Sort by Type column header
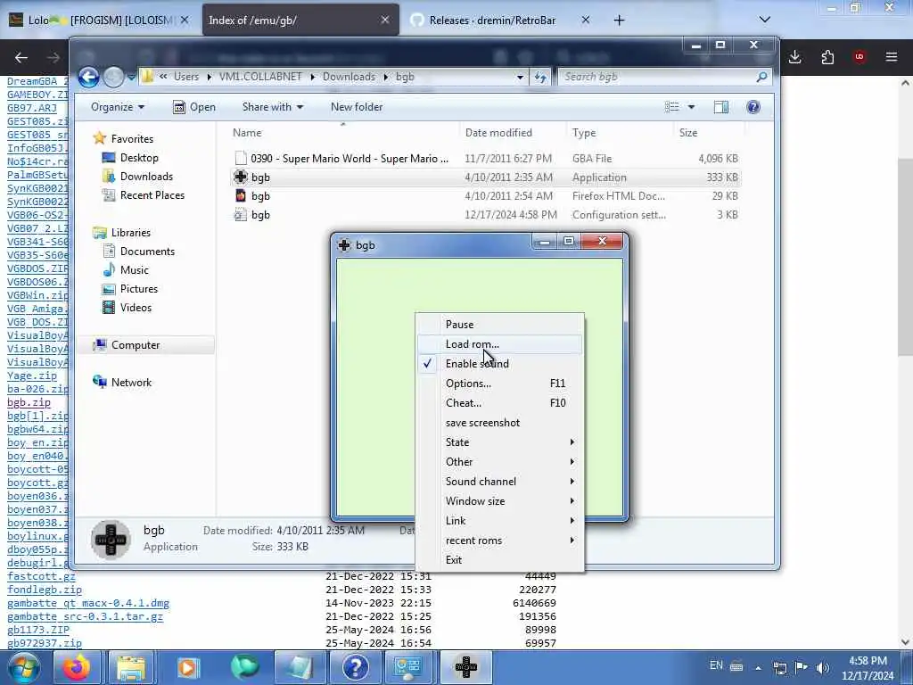Screen dimensions: 913x685 coord(620,133)
